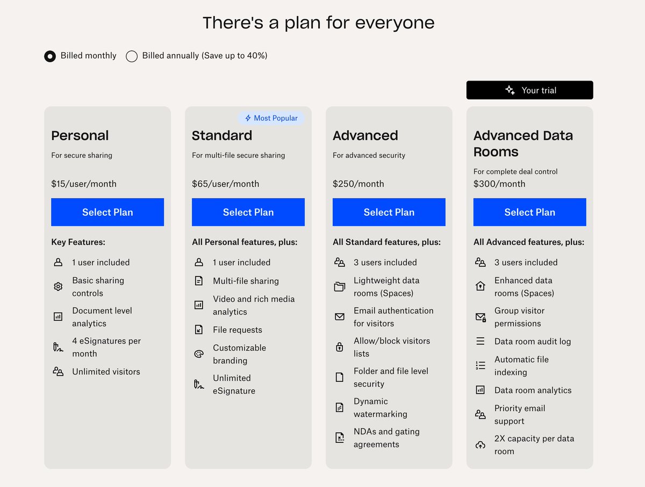Click the people icon beside Unlimited visitors
Viewport: 645px width, 487px height.
[x=58, y=372]
